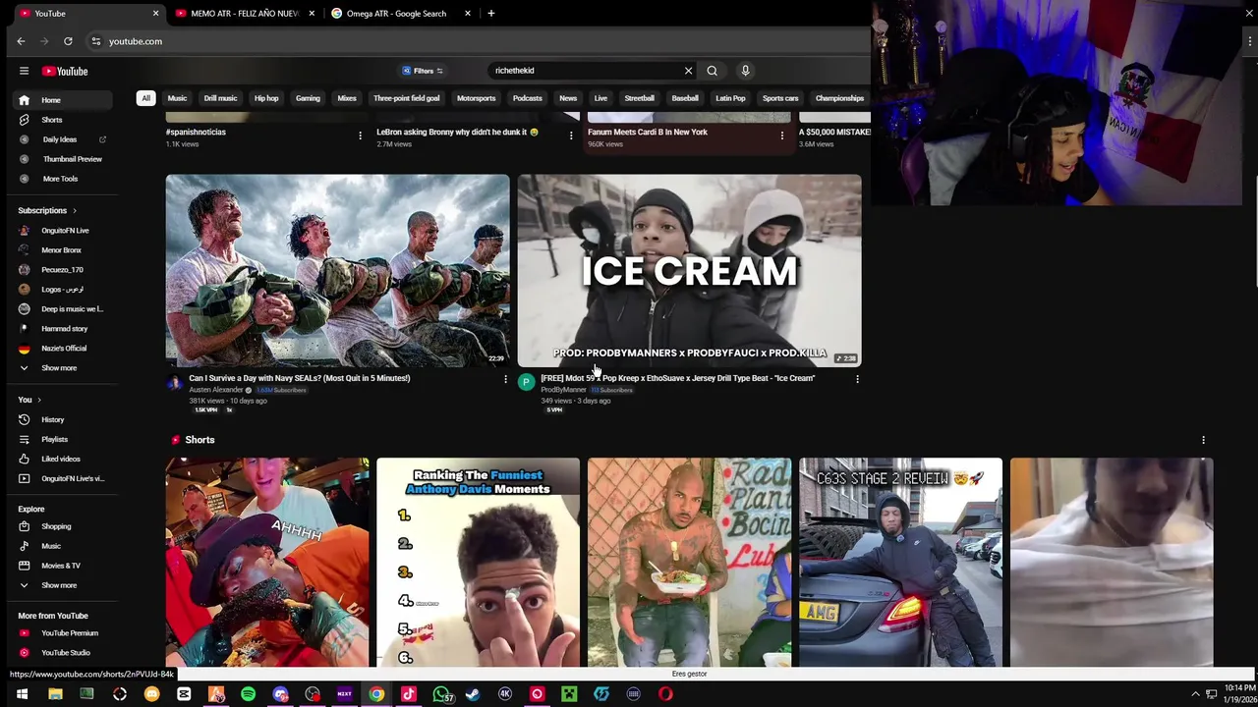Click the YouTube logo

pos(65,71)
